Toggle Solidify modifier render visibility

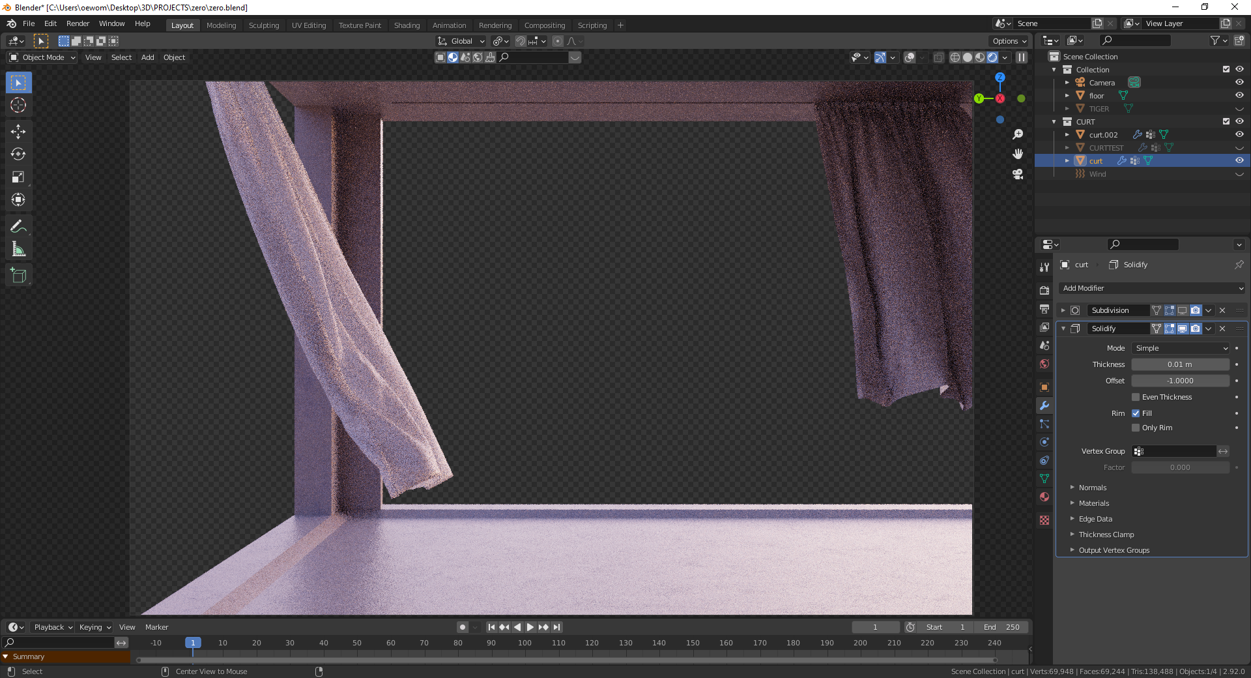(x=1196, y=329)
